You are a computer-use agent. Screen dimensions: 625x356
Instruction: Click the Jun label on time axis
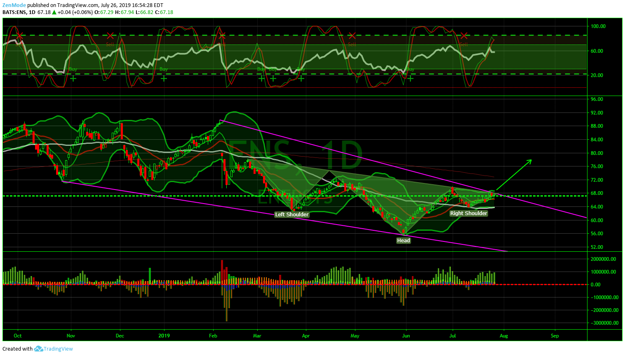406,336
